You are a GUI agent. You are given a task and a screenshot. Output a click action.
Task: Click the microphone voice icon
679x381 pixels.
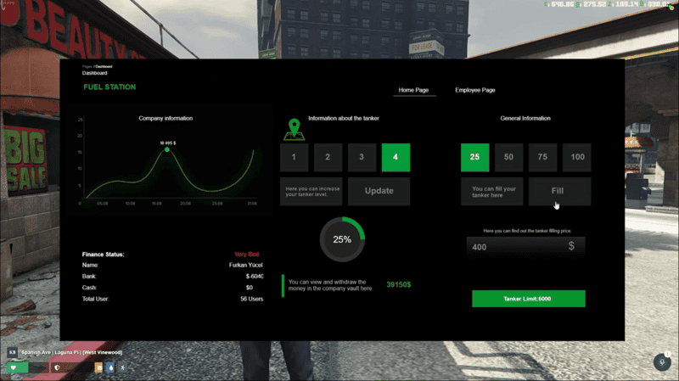click(x=662, y=362)
